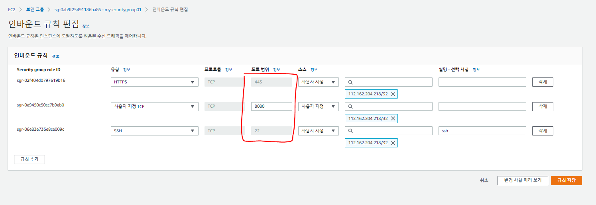Open 정보 link beside 인바운드 규칙 panel header
The image size is (596, 205).
(x=56, y=56)
